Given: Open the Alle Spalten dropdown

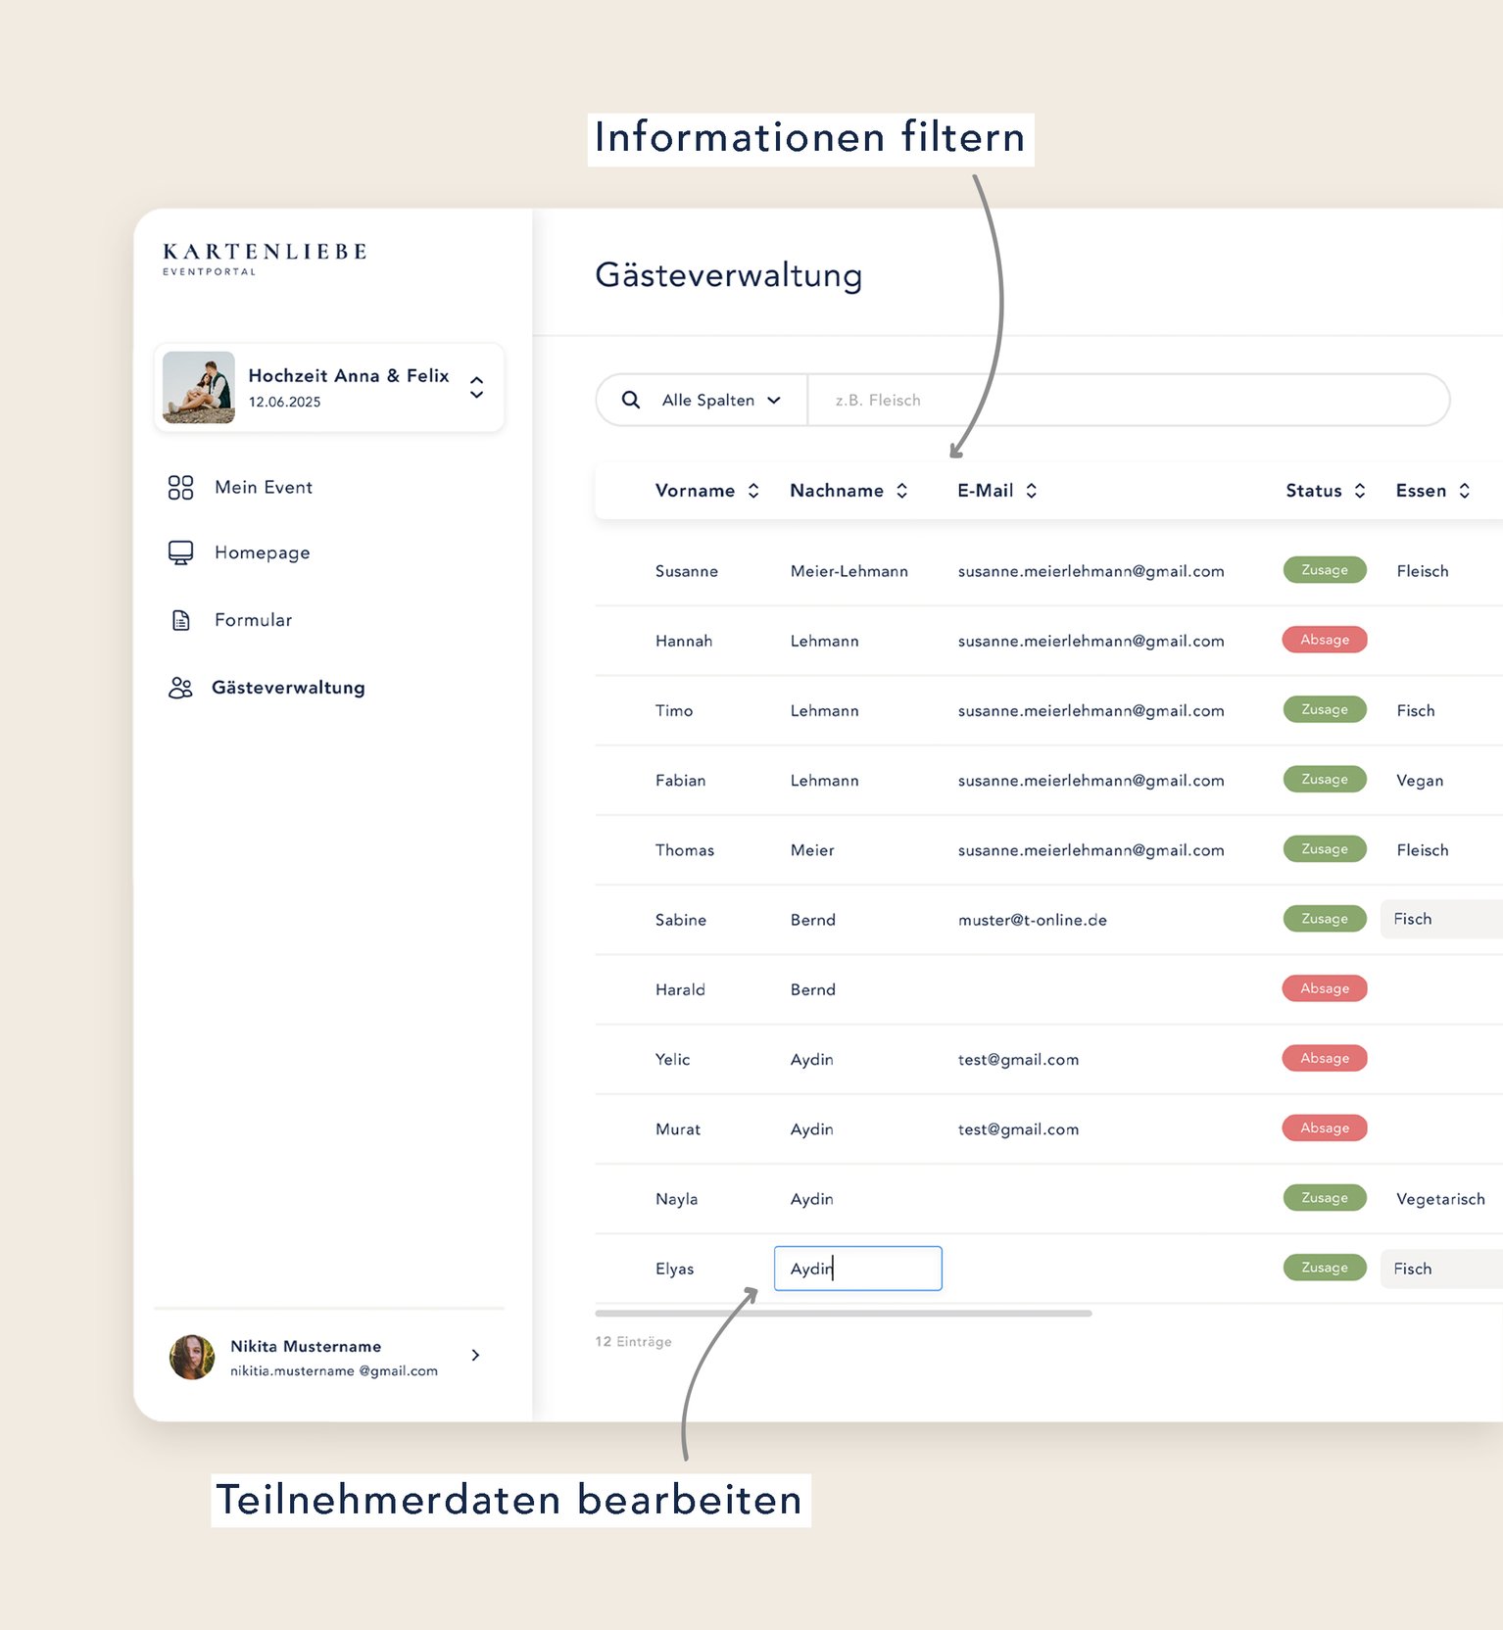Looking at the screenshot, I should 721,400.
